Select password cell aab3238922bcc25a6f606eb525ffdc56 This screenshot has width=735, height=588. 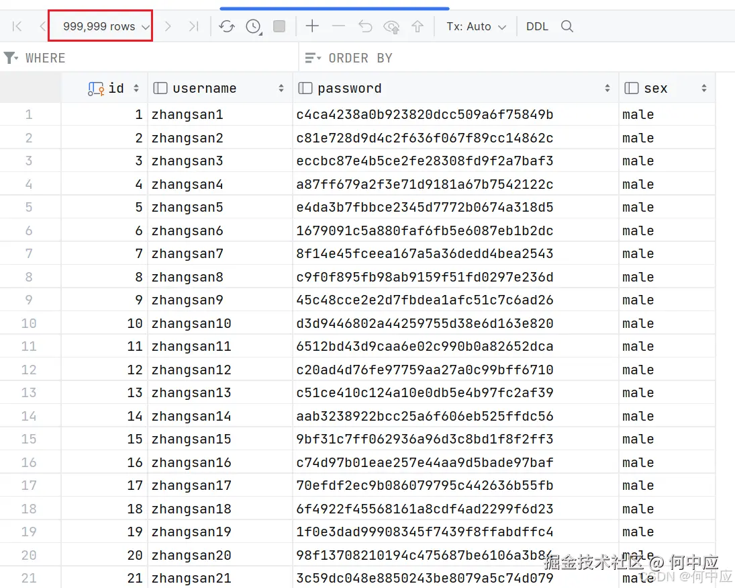tap(456, 416)
